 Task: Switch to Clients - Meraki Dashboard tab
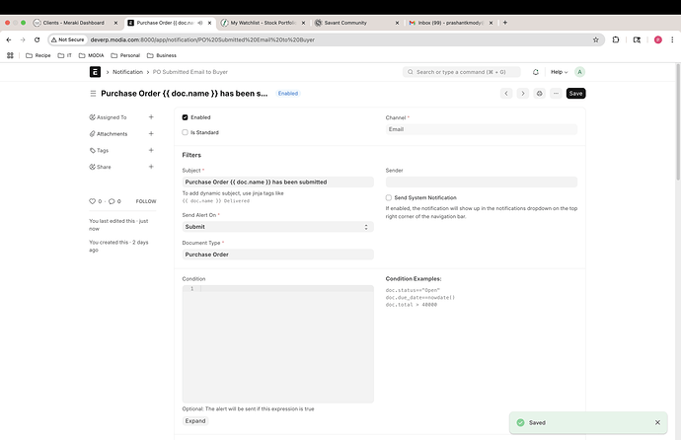[73, 23]
